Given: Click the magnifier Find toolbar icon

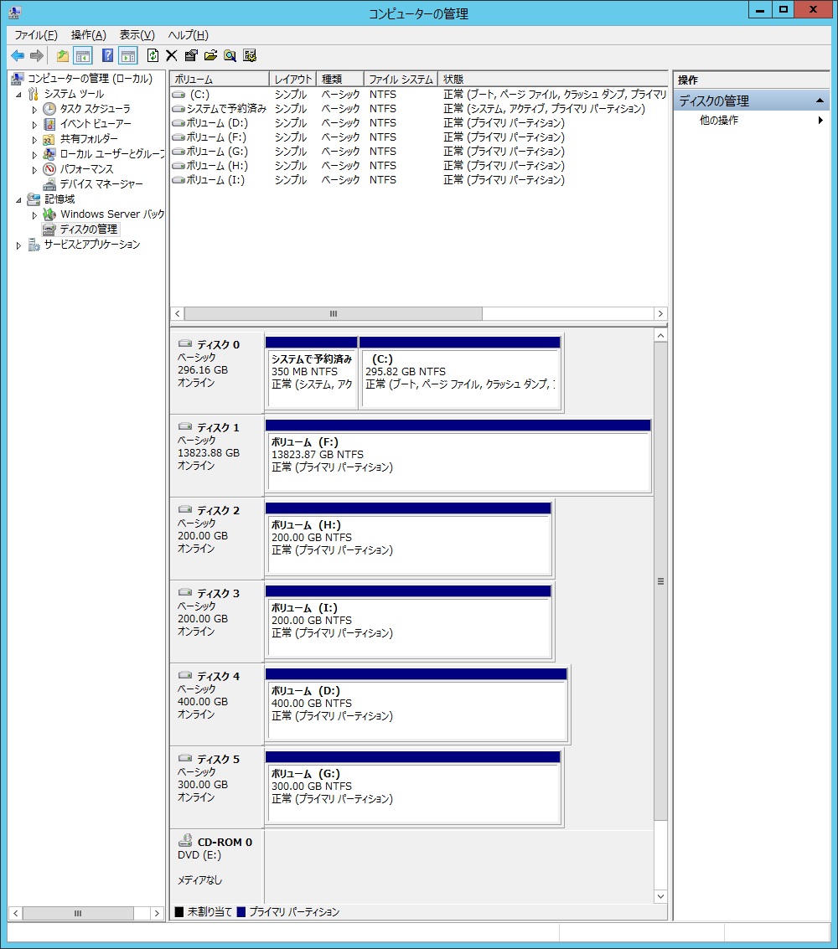Looking at the screenshot, I should [x=230, y=56].
